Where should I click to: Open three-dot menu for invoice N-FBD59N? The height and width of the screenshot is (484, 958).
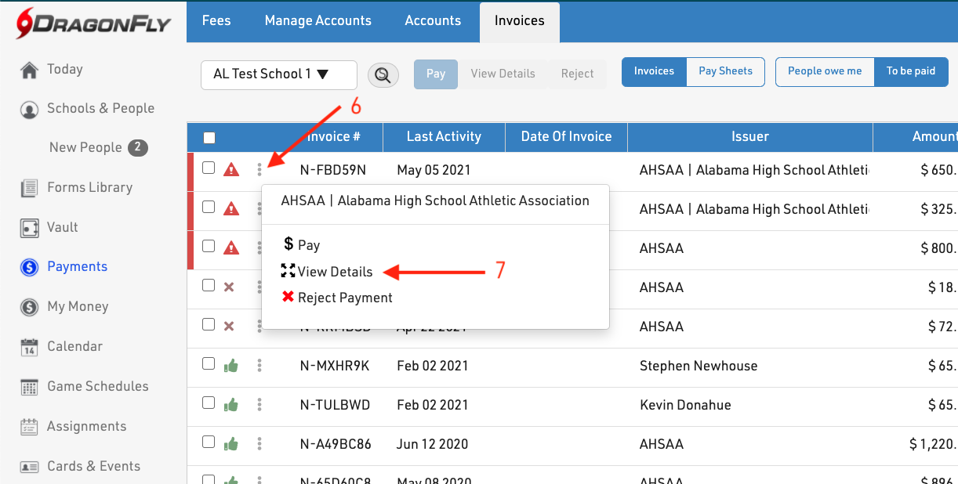259,169
